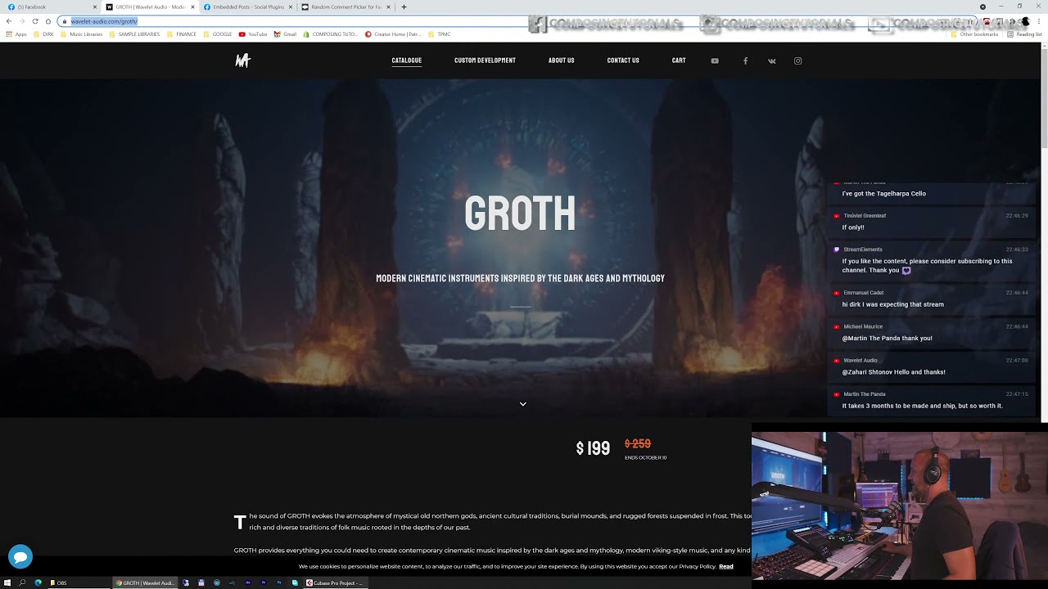Launch Microsoft Edge from the taskbar

click(x=38, y=582)
